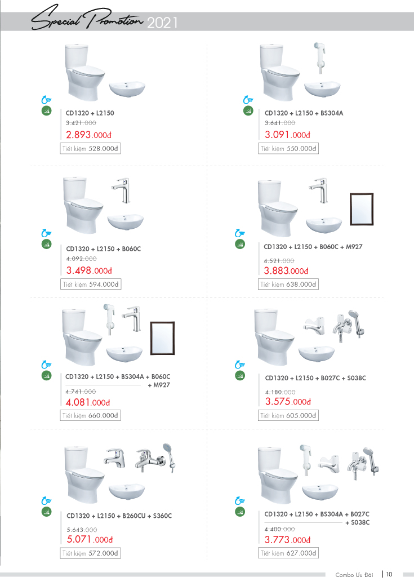414x586 pixels.
Task: Click the "Tiết kiệm 528.000đ" savings box
Action: click(90, 149)
